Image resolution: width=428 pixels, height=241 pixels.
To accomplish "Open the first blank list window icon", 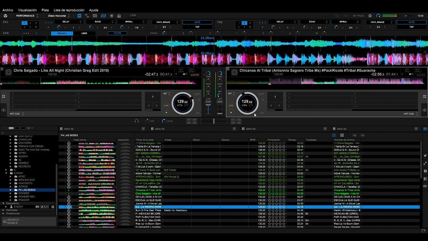I will pos(143,129).
